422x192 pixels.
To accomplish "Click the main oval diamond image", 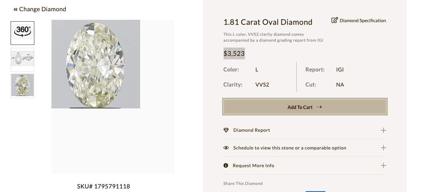I will tap(96, 64).
